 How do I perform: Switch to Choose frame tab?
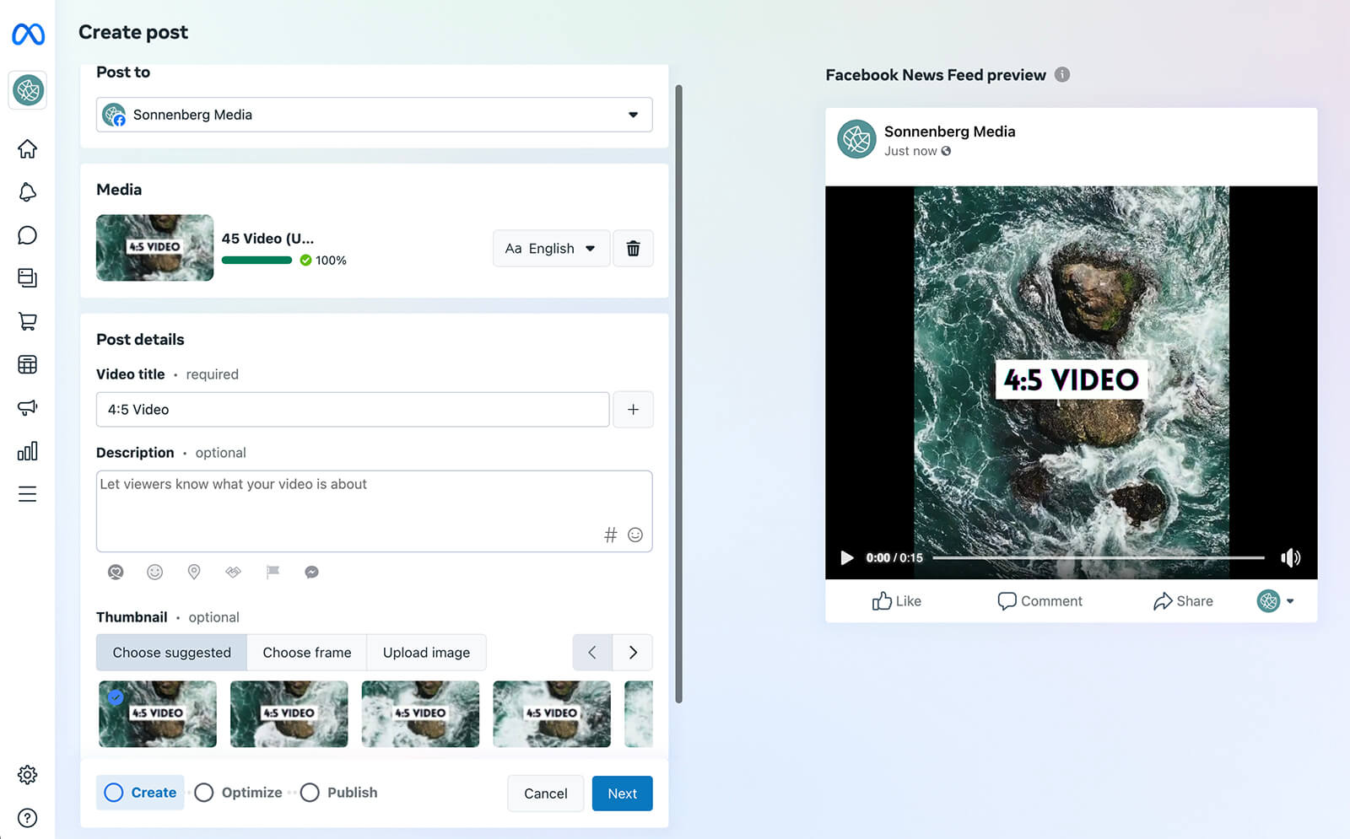coord(307,653)
